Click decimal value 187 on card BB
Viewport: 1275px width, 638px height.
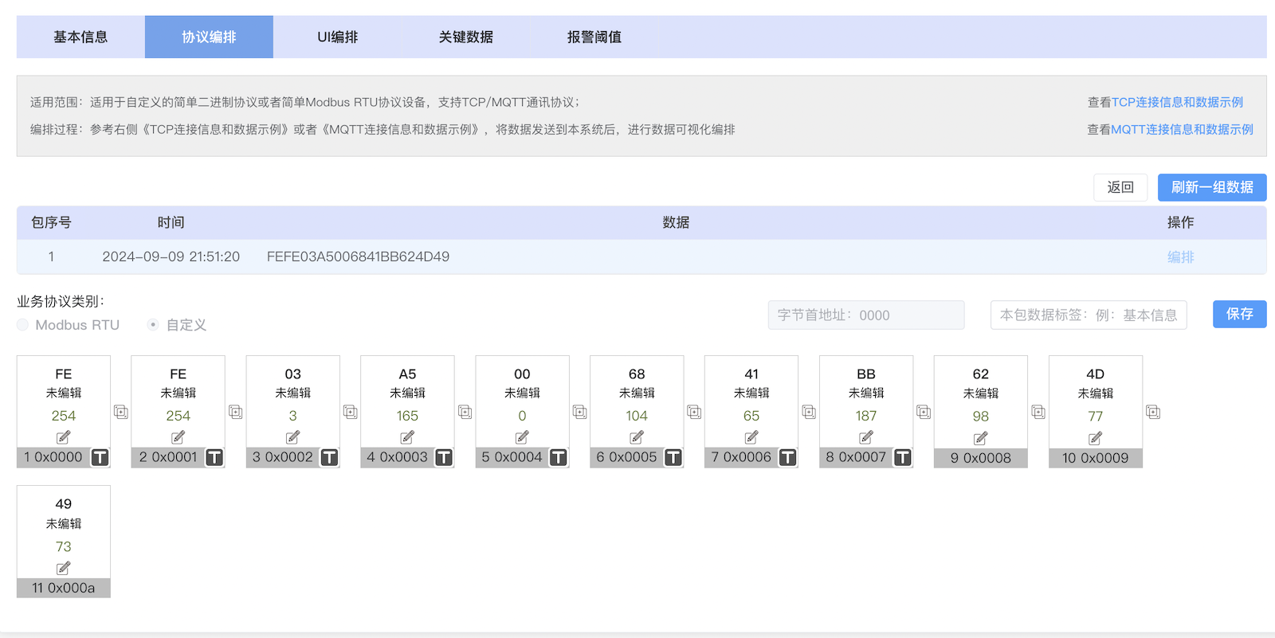(x=866, y=416)
